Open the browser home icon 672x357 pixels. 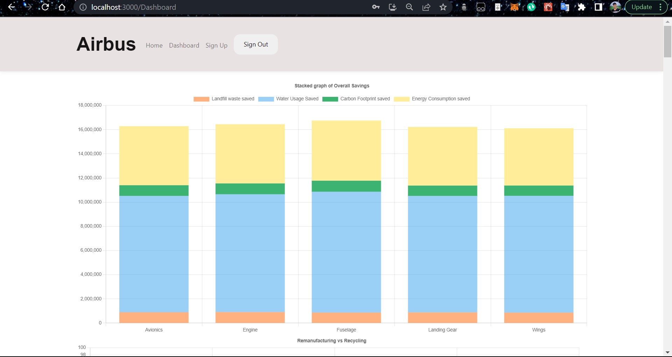tap(62, 7)
